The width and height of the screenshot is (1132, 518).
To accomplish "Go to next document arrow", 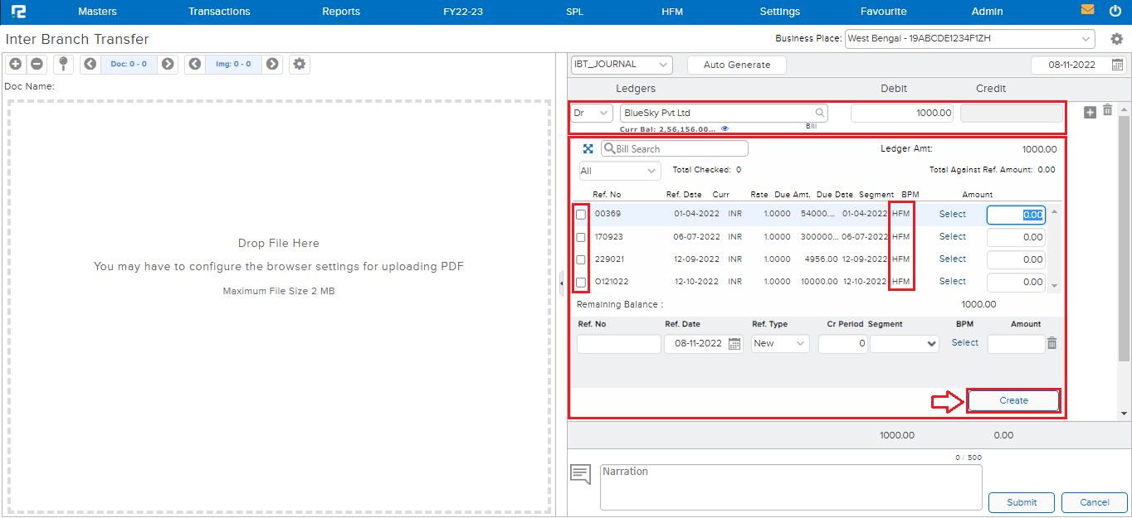I will pyautogui.click(x=168, y=64).
